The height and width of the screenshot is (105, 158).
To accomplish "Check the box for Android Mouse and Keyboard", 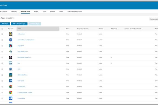I will click(x=2, y=40).
